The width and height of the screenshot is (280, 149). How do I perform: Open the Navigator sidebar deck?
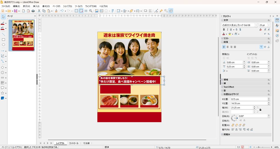[x=277, y=36]
